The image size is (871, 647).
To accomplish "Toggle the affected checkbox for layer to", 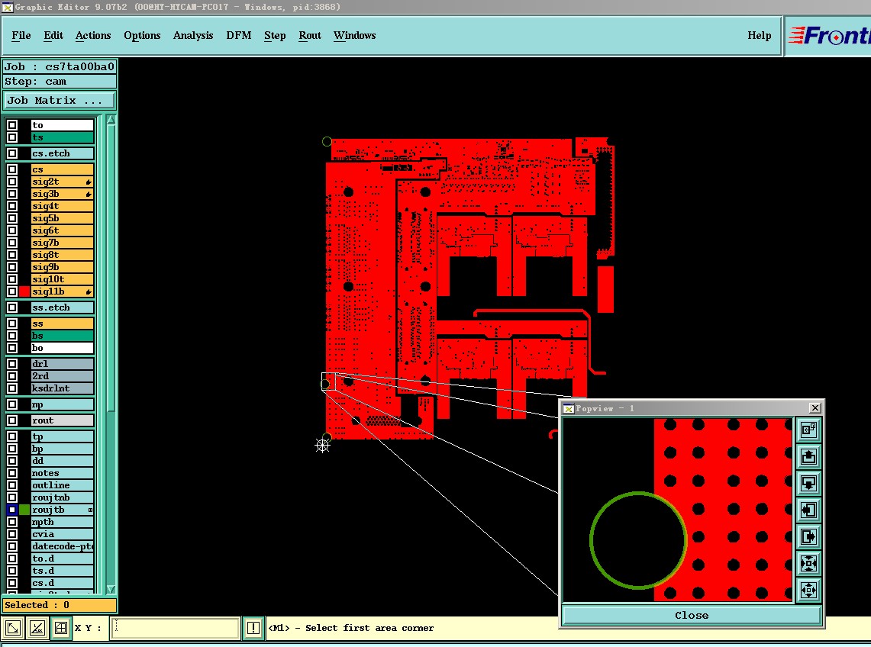I will tap(12, 125).
